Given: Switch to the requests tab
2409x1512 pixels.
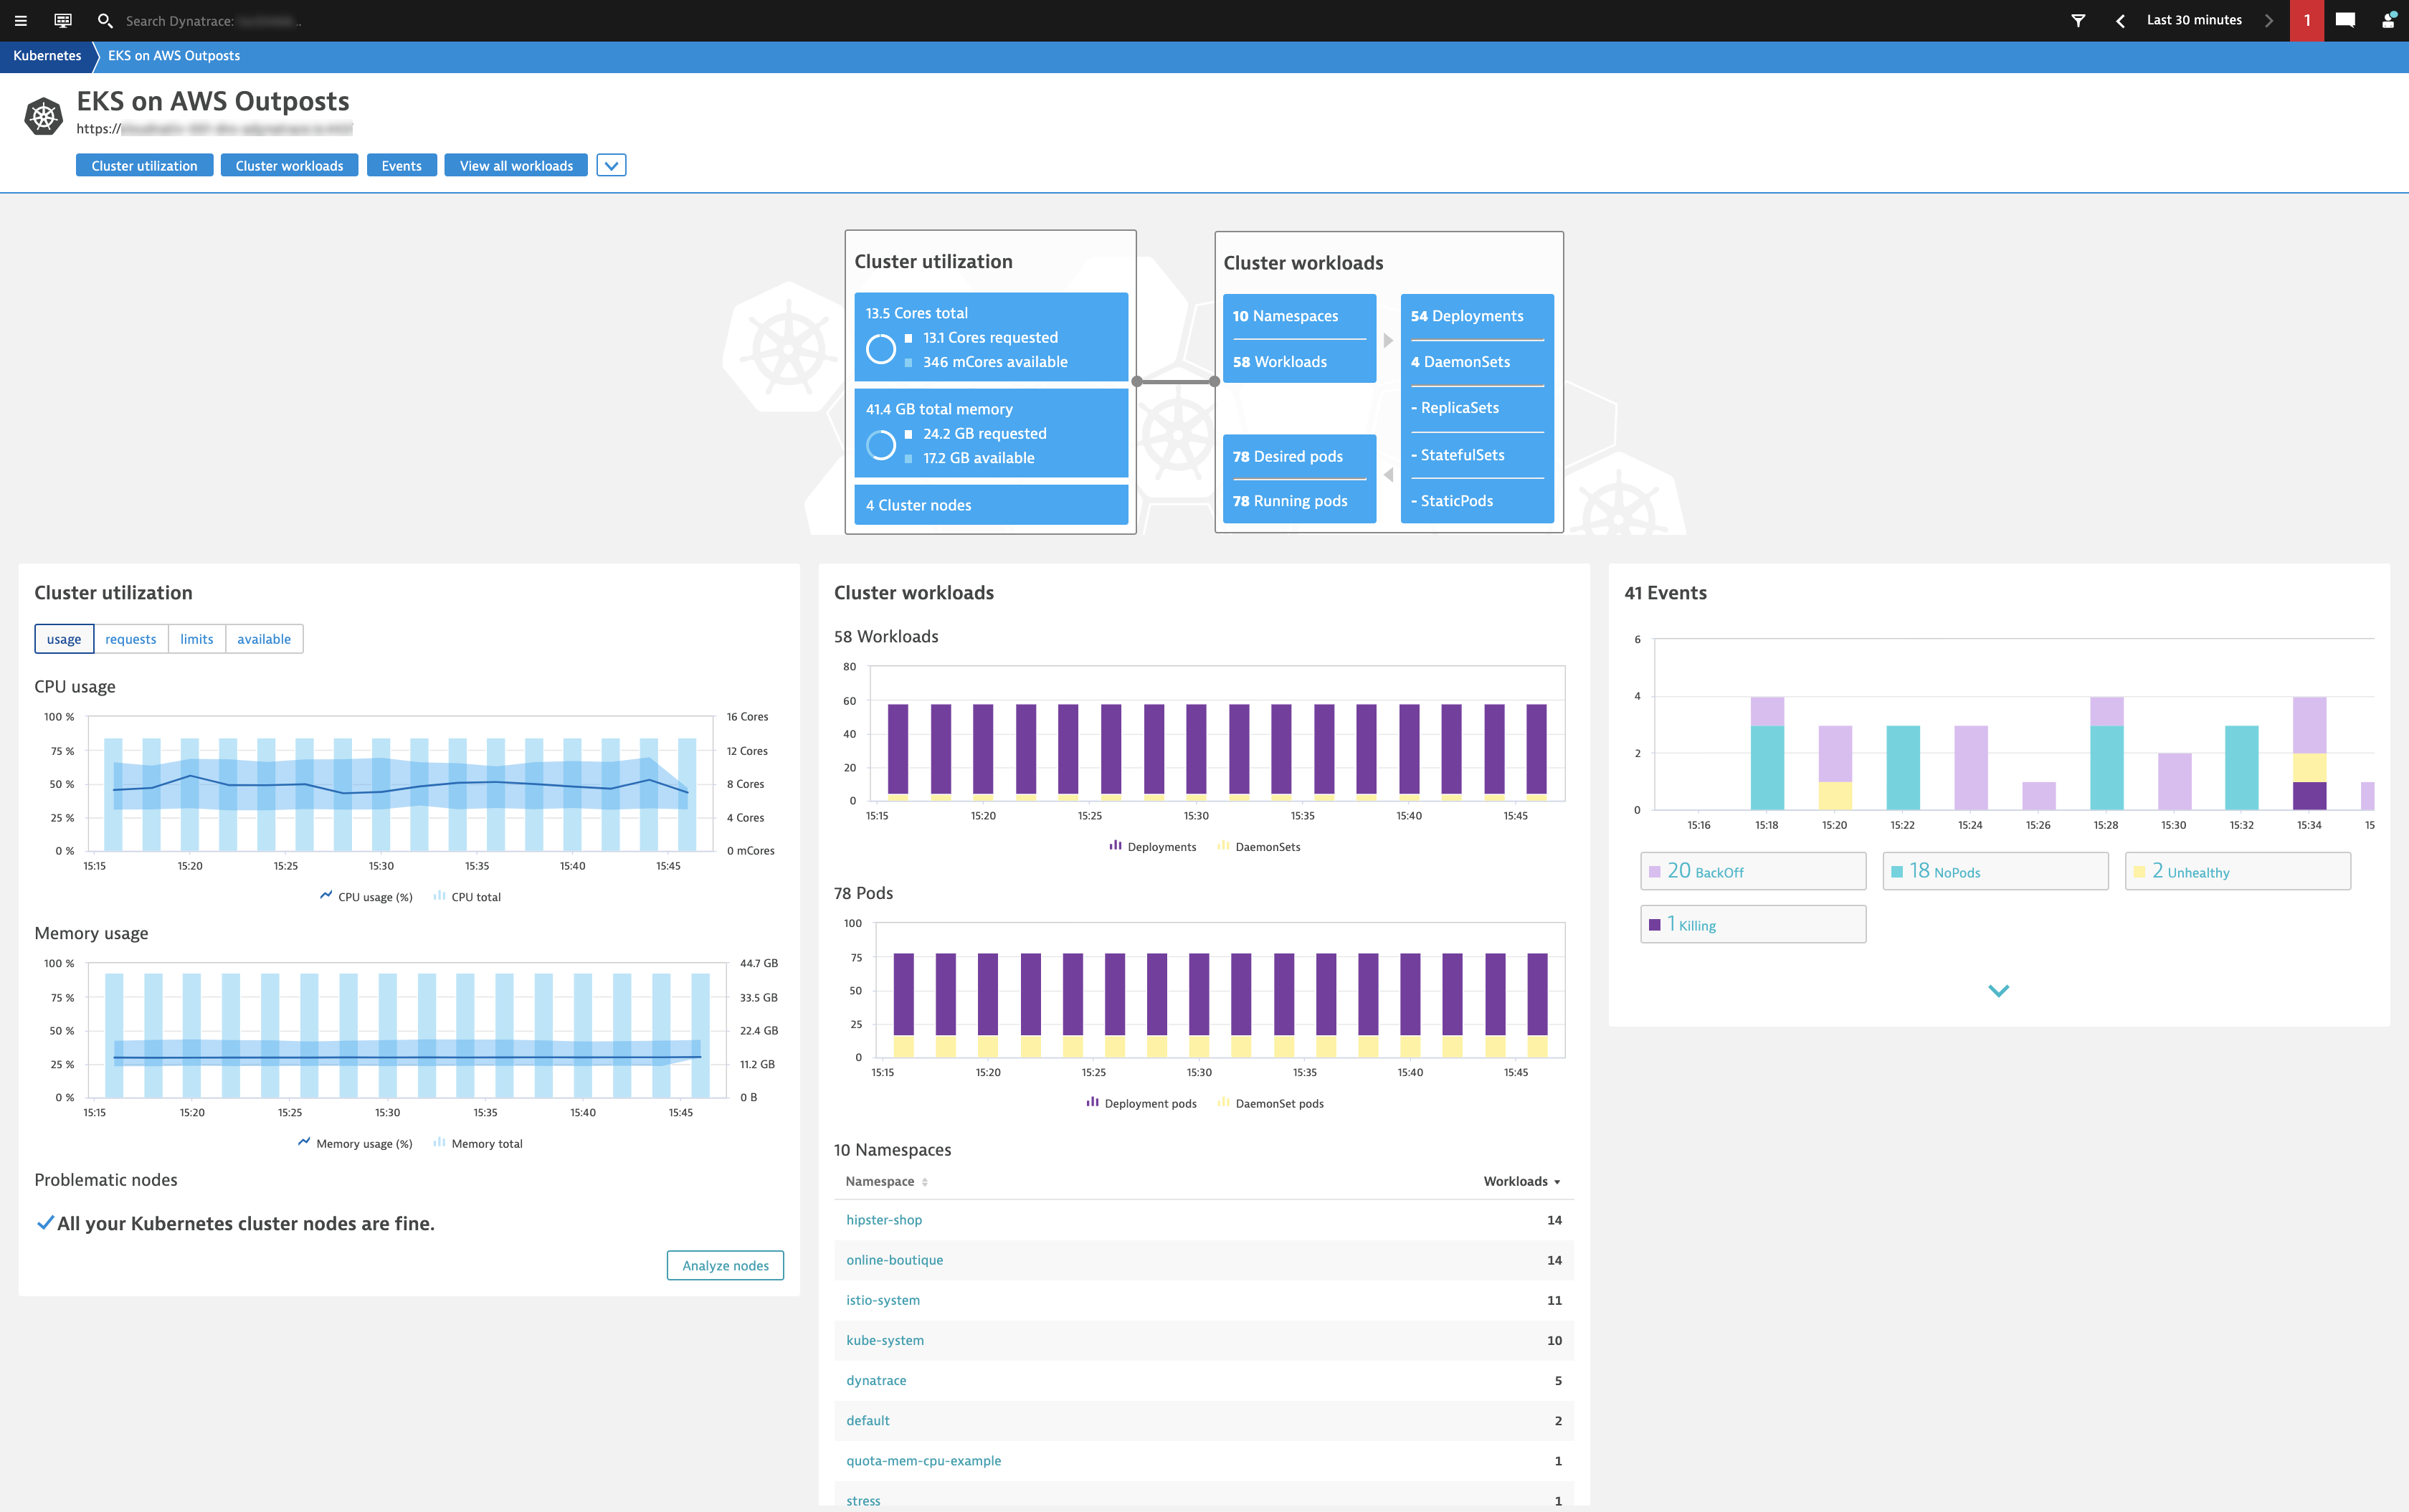Looking at the screenshot, I should [131, 639].
